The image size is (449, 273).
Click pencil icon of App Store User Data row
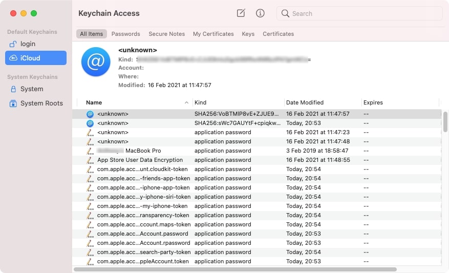(90, 160)
